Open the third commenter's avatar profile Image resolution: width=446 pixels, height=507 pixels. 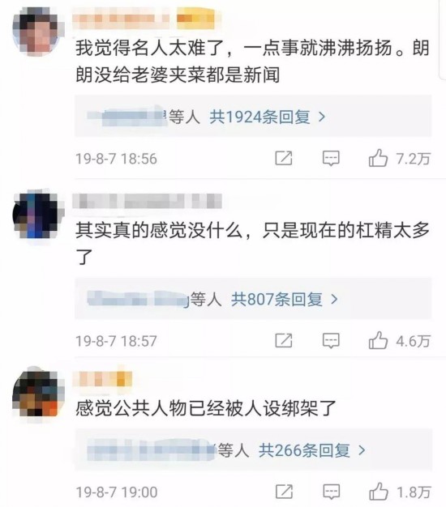click(37, 394)
